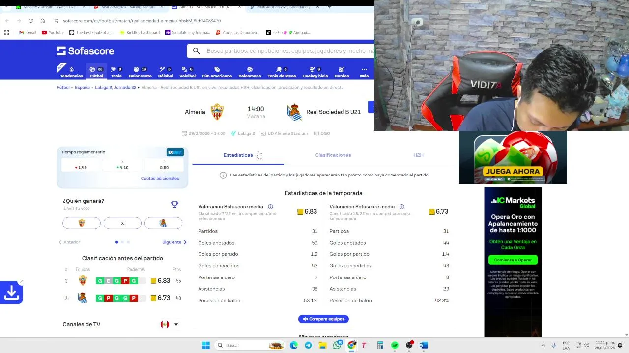Vote Real Sociedad B to win
629x353 pixels.
pyautogui.click(x=163, y=223)
